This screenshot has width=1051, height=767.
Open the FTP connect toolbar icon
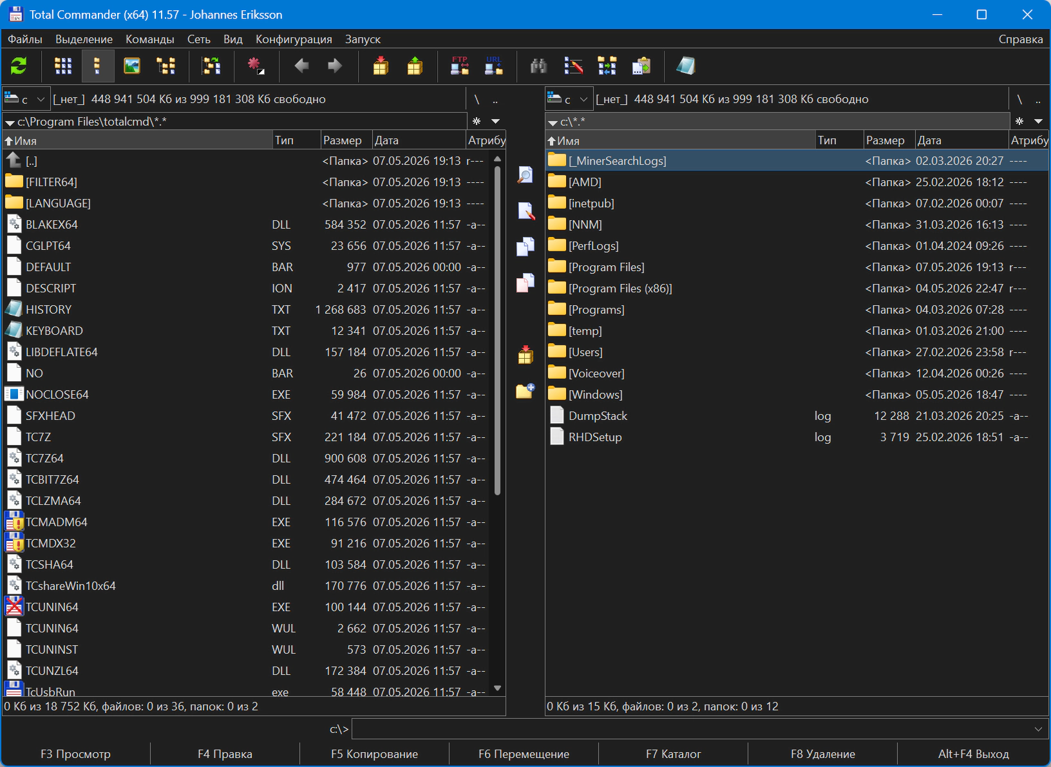(x=460, y=66)
